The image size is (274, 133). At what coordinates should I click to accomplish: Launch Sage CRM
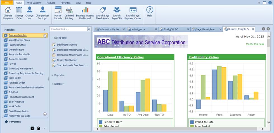pos(117,13)
